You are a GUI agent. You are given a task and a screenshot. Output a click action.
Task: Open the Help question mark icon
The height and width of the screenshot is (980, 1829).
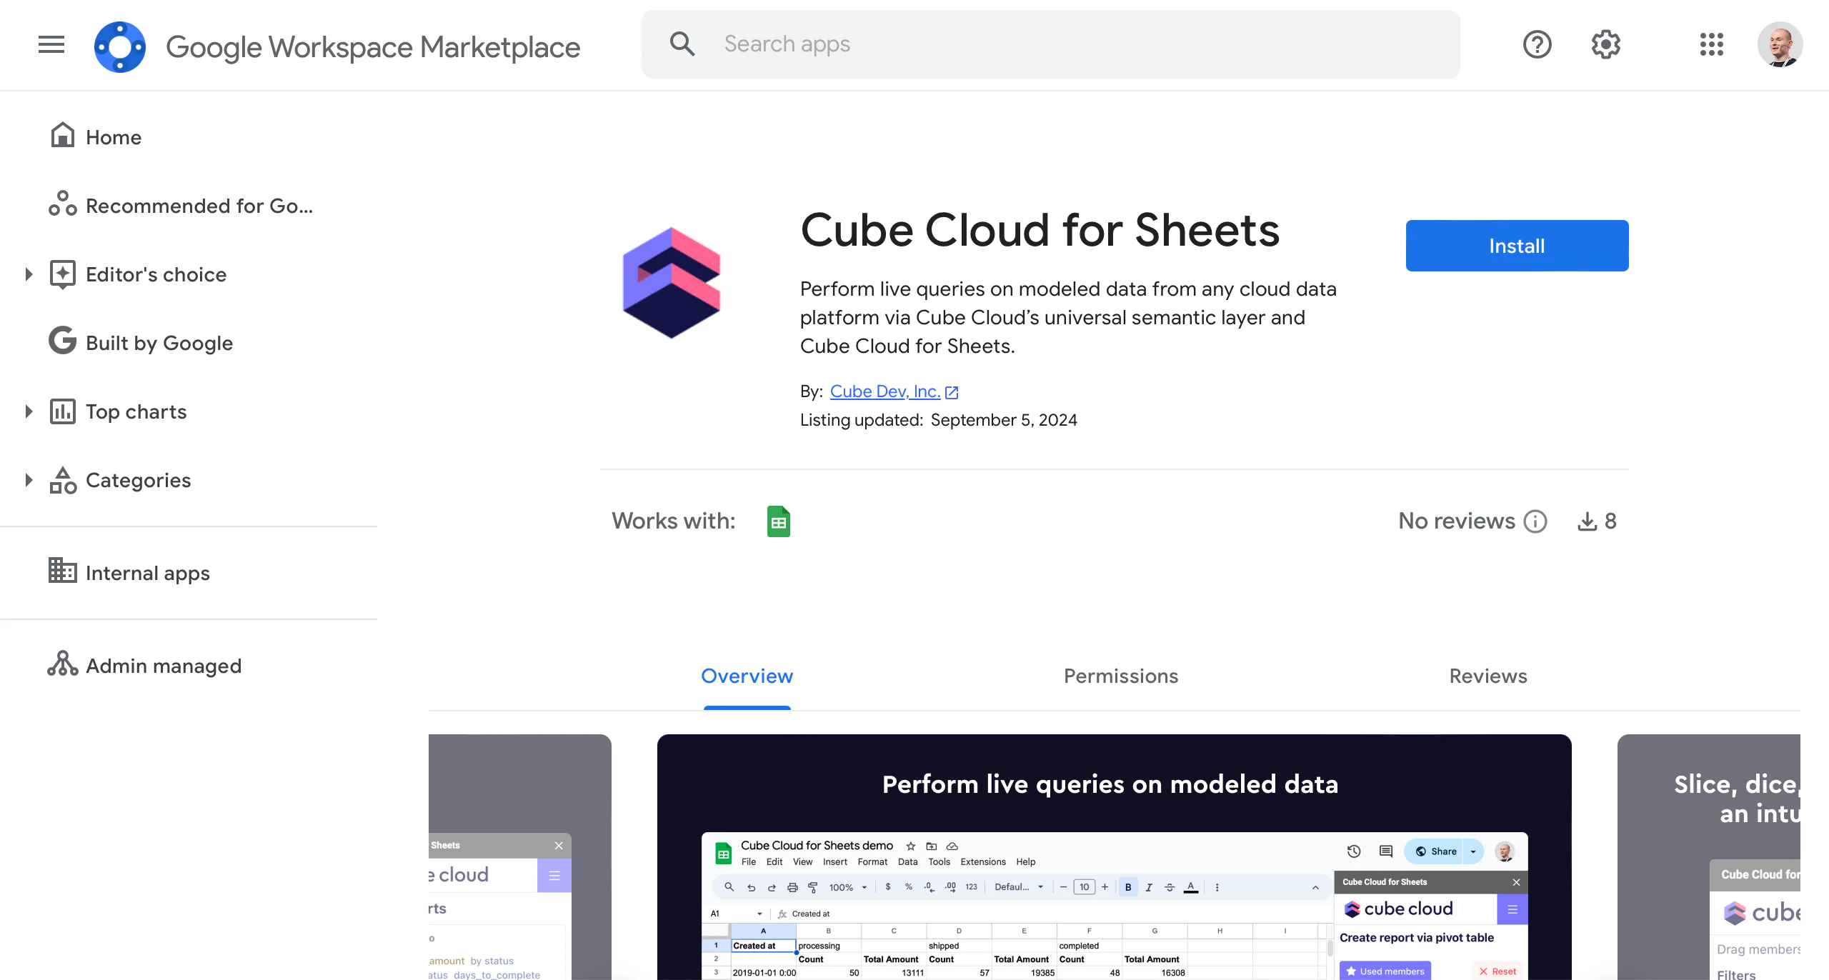(1537, 44)
